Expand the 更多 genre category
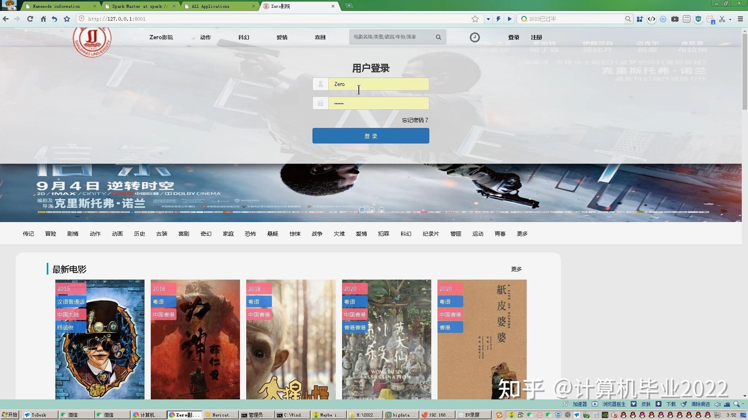 pyautogui.click(x=522, y=234)
